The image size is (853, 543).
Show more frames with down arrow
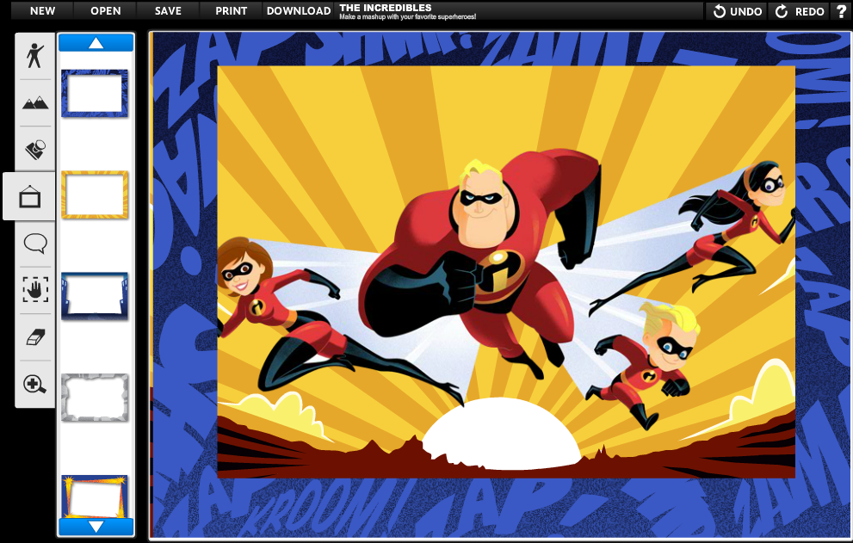point(96,527)
